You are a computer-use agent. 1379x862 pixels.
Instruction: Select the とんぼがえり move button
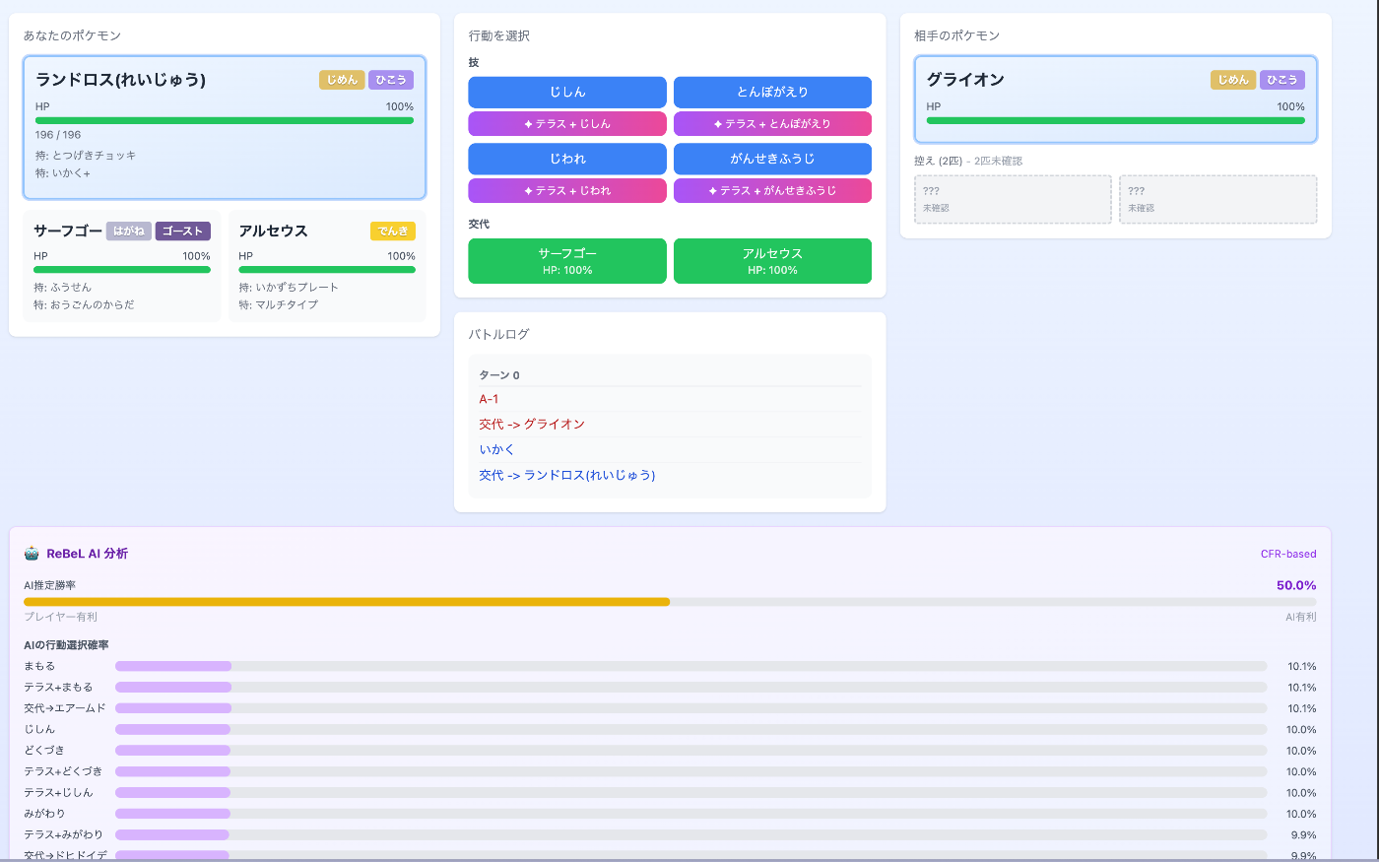(x=772, y=92)
